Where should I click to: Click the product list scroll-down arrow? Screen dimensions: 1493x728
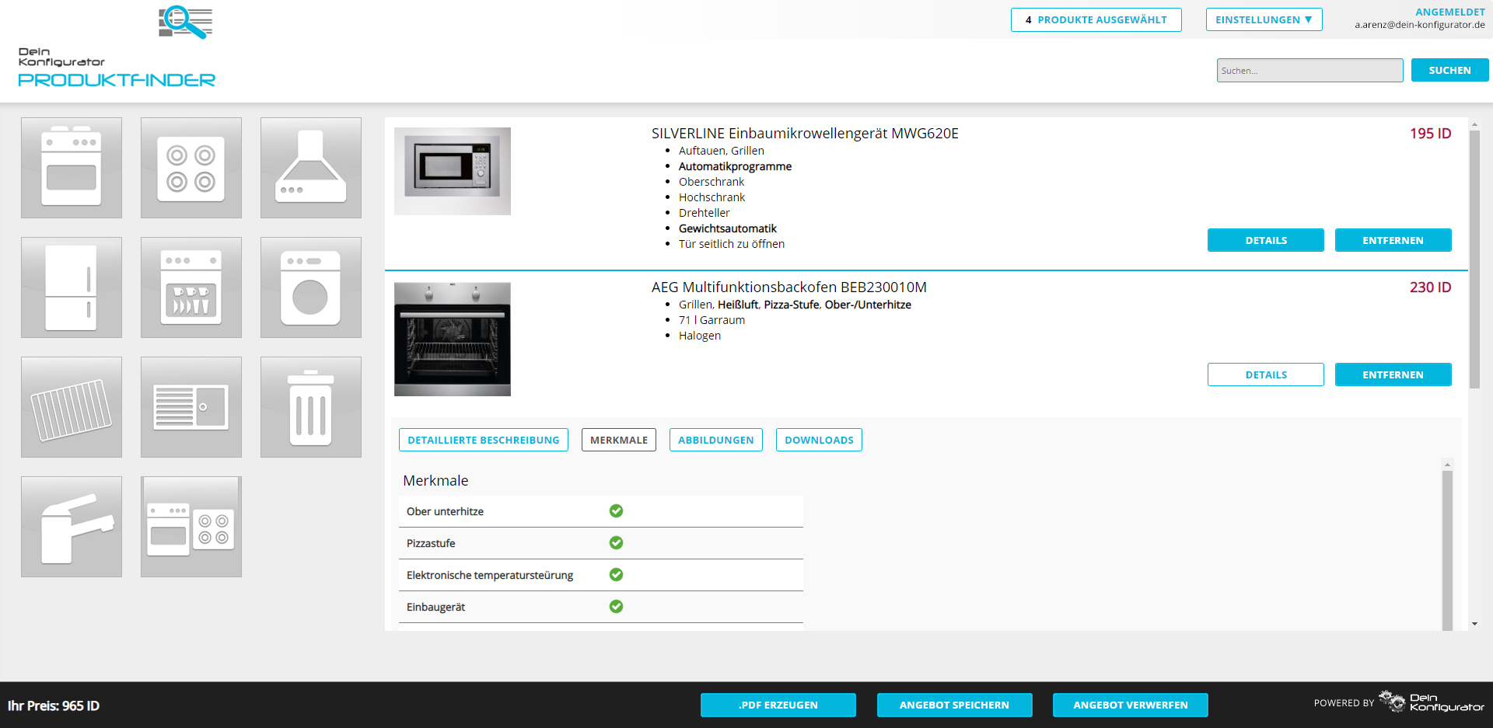[1474, 624]
